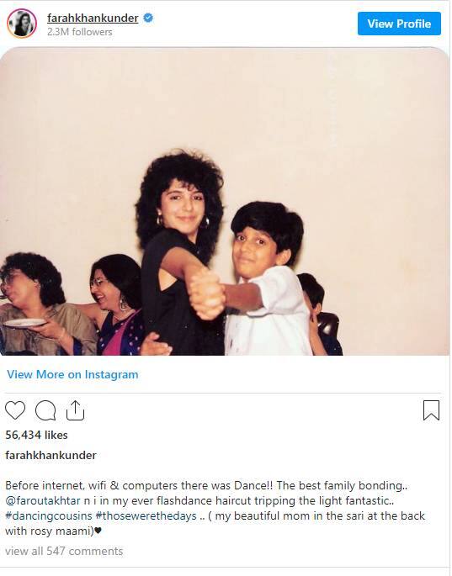Save post with bookmark icon
This screenshot has height=576, width=452.
(x=431, y=410)
